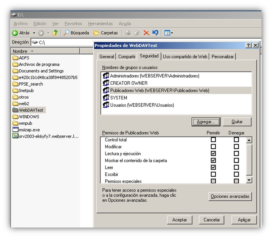This screenshot has height=238, width=272.
Task: Uncheck Permitir for Mostrar el contenido
Action: pos(213,160)
